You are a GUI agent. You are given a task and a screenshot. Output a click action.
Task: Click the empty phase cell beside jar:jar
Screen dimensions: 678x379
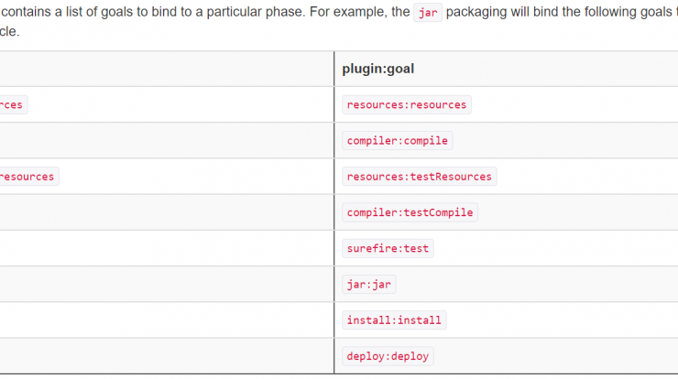pyautogui.click(x=167, y=285)
